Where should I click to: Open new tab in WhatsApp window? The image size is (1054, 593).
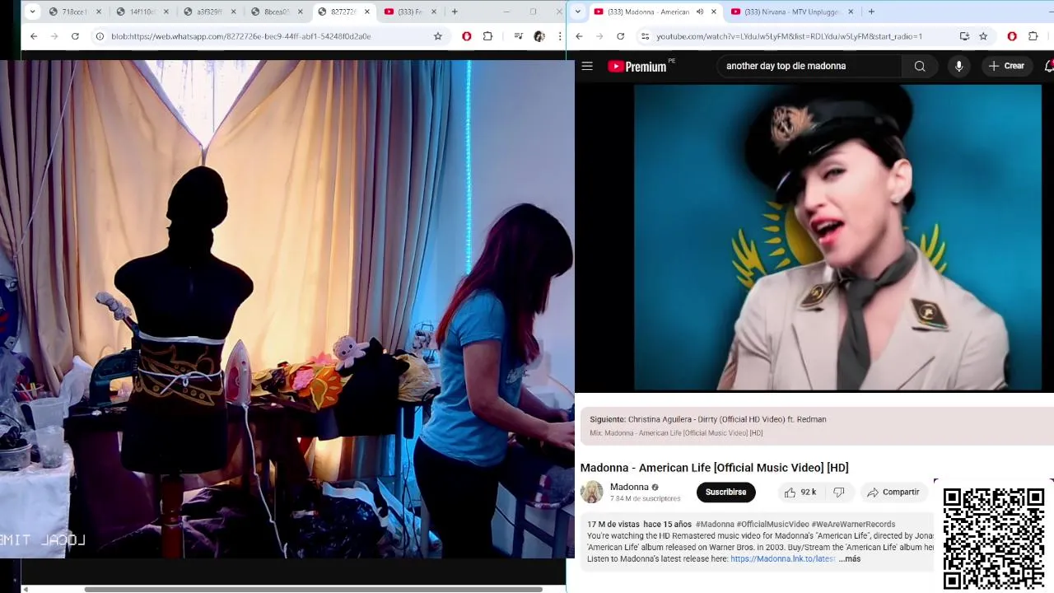(x=454, y=12)
